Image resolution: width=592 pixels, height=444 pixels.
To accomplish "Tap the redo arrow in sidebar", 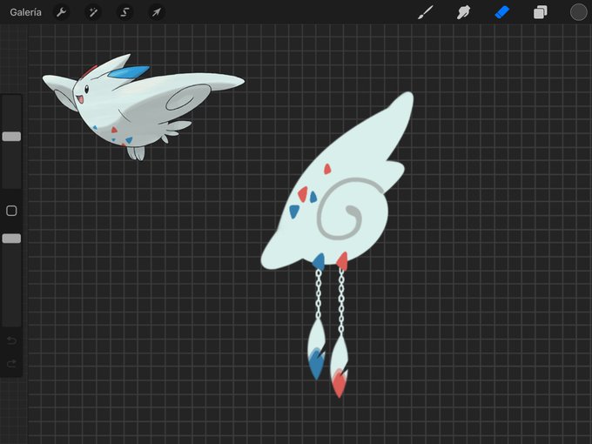I will click(x=11, y=364).
